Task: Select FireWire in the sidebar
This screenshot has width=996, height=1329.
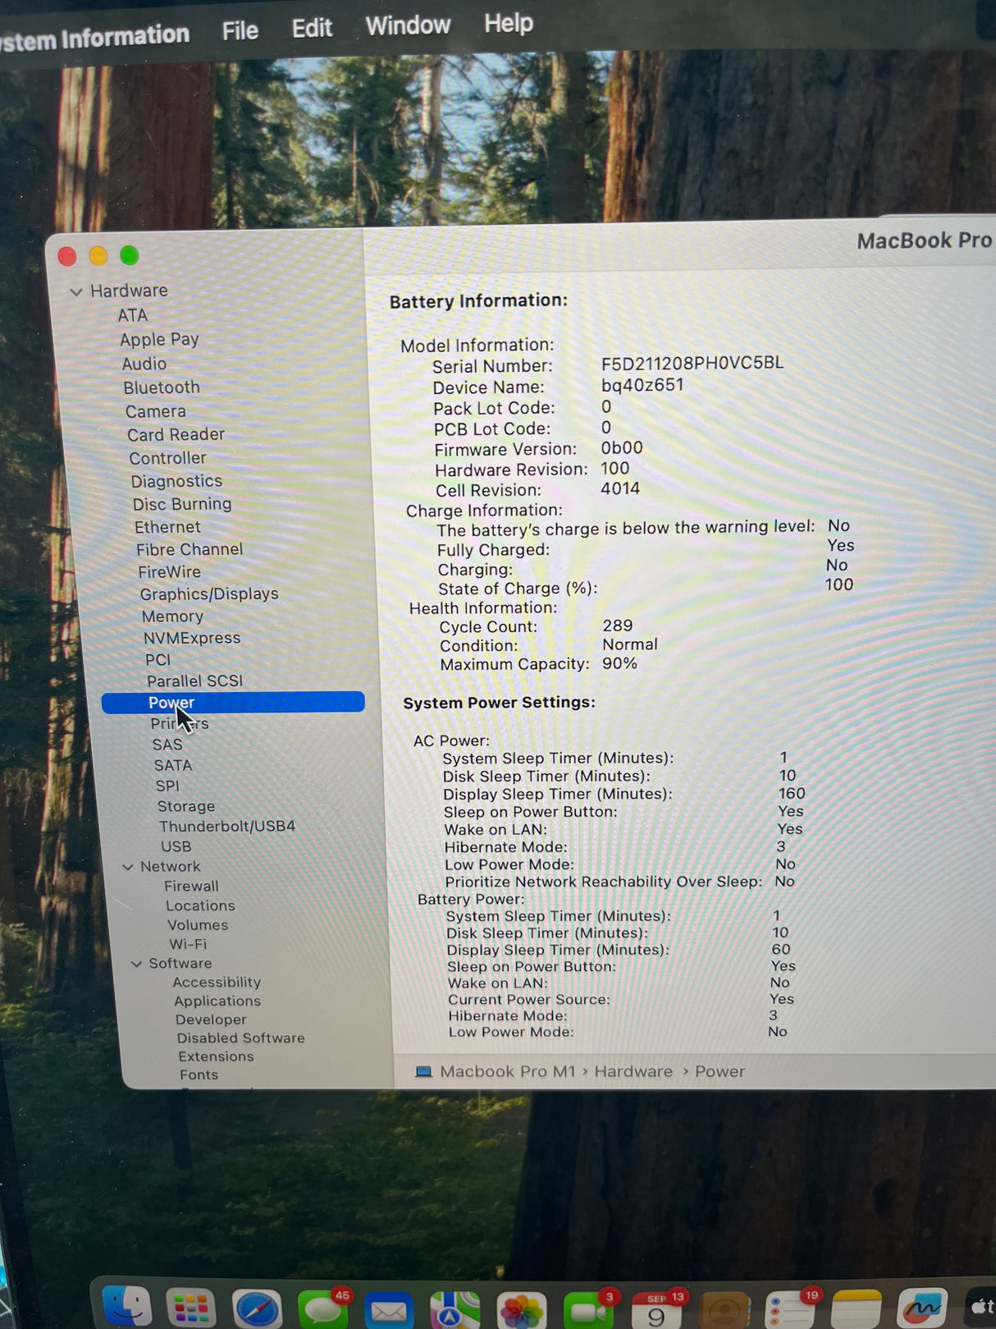Action: [x=169, y=572]
